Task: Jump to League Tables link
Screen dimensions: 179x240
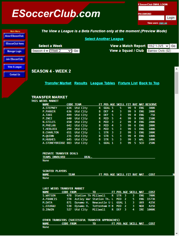Action: (x=102, y=83)
